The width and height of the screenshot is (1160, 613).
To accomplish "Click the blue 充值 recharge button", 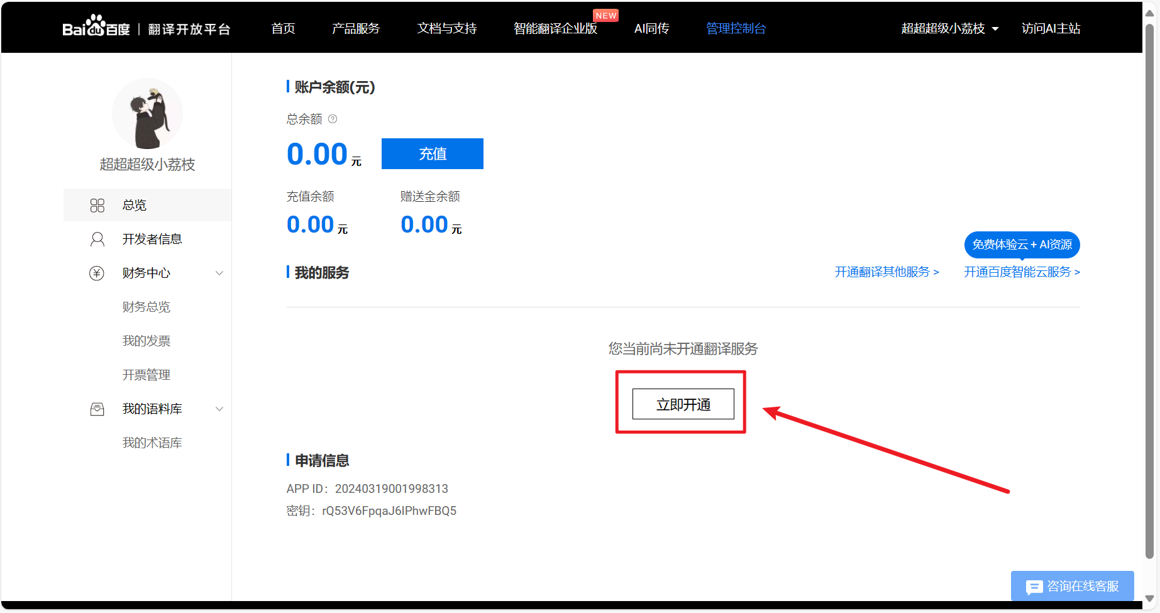I will click(432, 153).
